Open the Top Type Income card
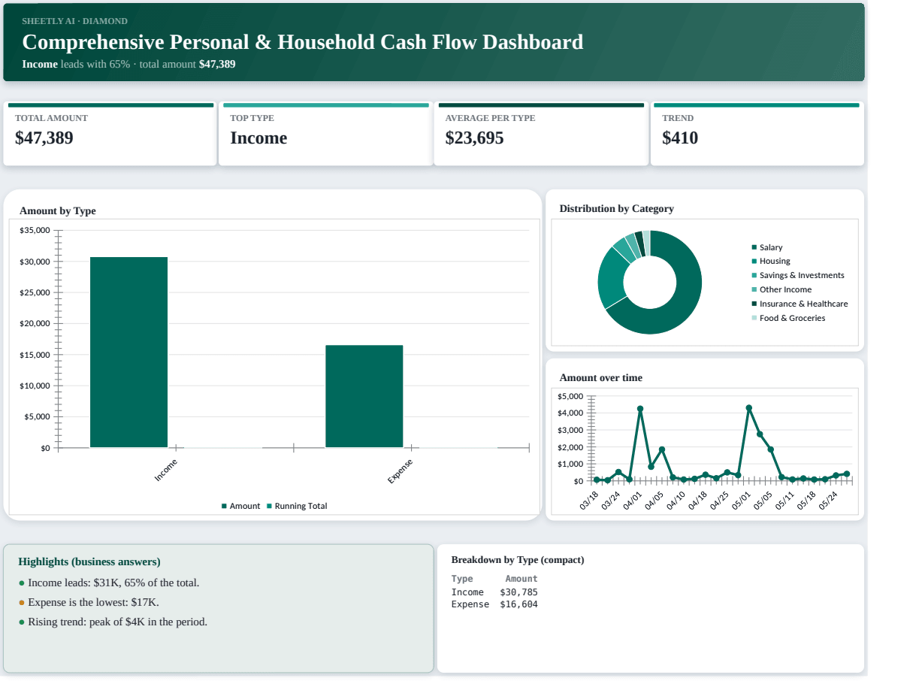 click(325, 134)
